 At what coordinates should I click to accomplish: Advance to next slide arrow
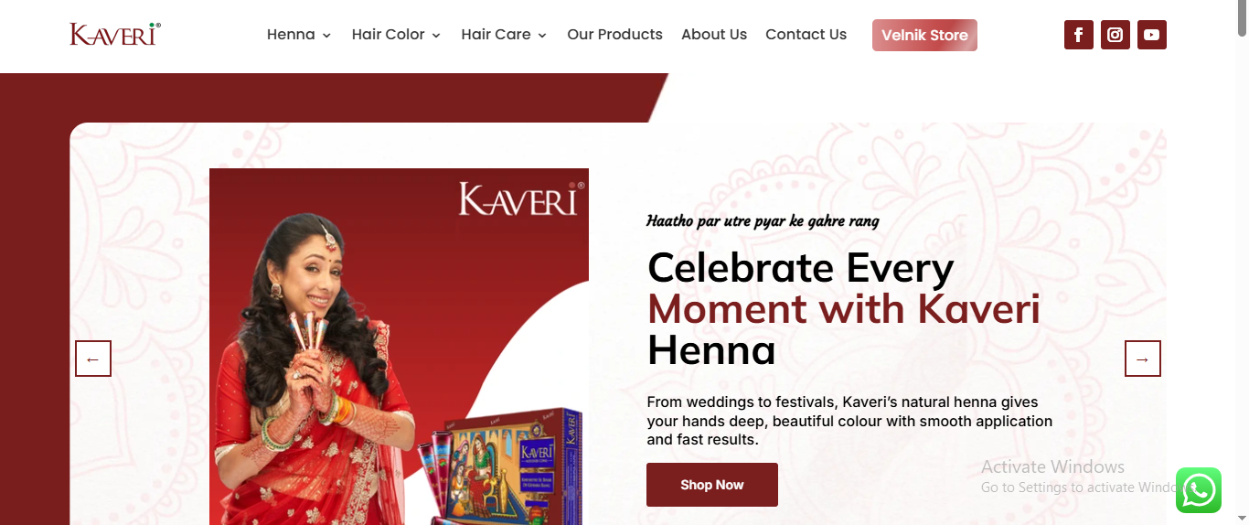[1142, 359]
